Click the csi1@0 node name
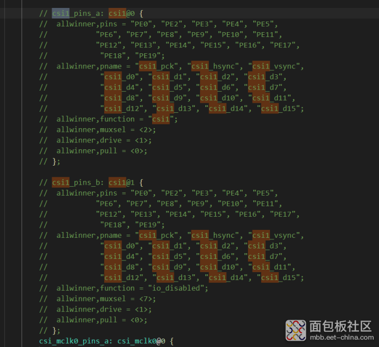Image resolution: width=379 pixels, height=347 pixels. pyautogui.click(x=122, y=14)
